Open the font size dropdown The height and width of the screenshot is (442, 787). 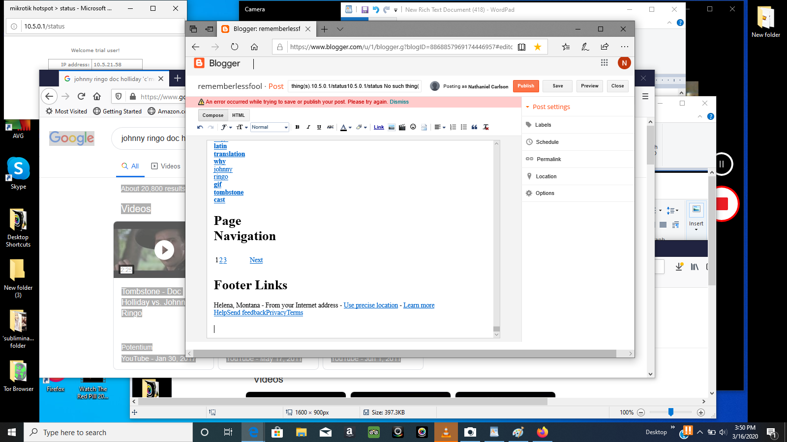242,127
